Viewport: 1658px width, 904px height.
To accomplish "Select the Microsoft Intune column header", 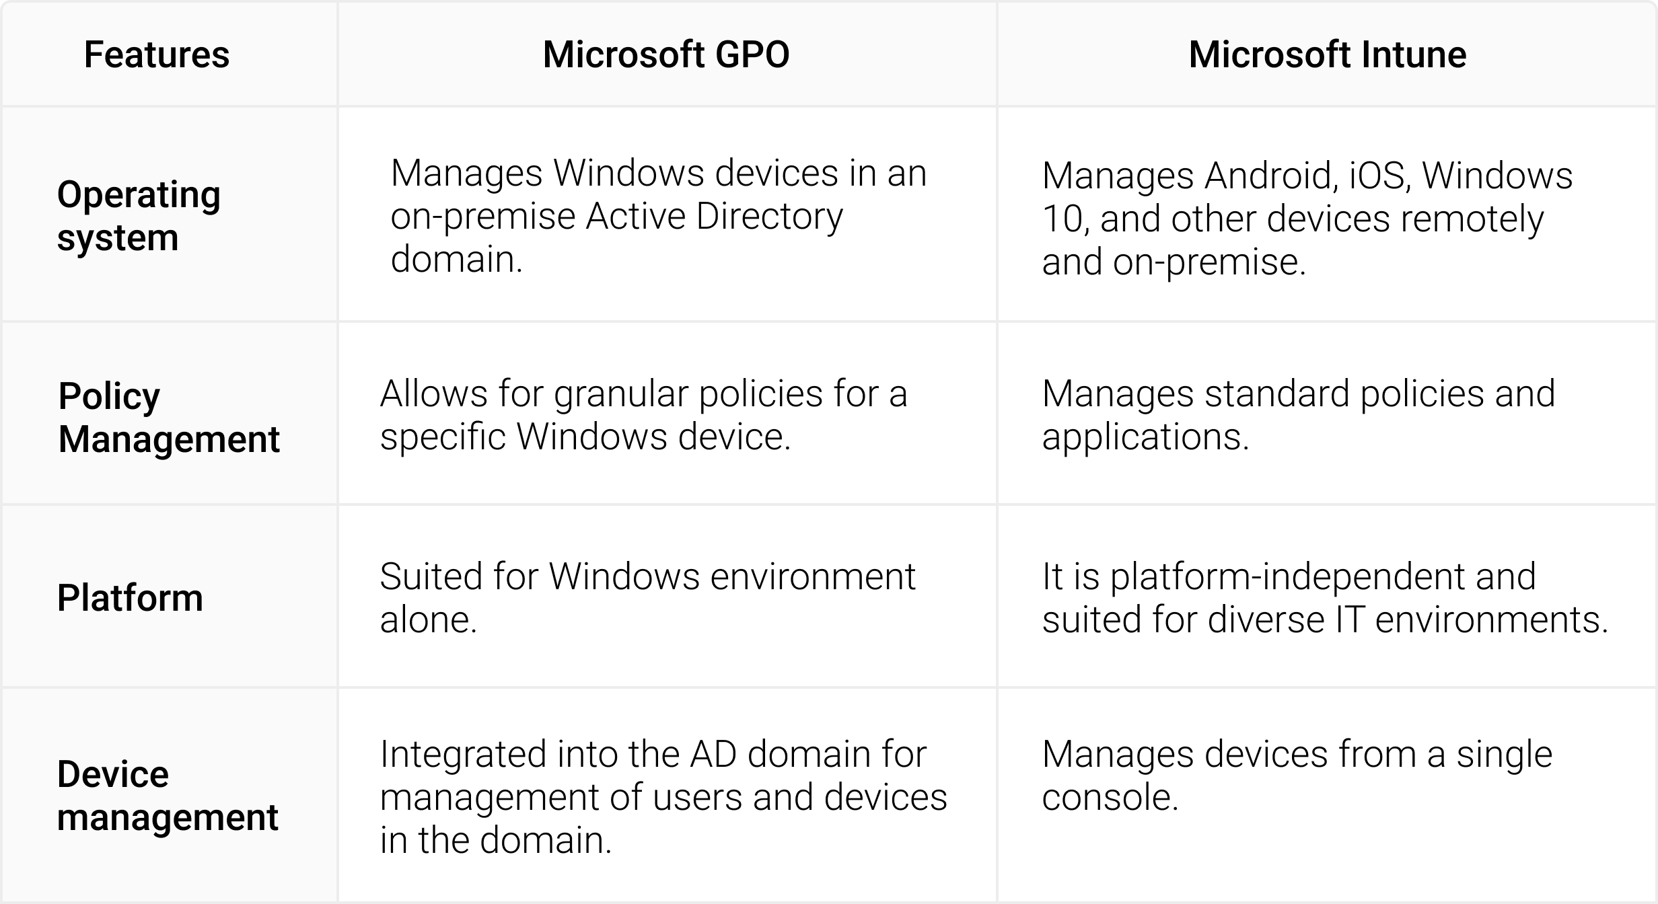I will 1327,54.
